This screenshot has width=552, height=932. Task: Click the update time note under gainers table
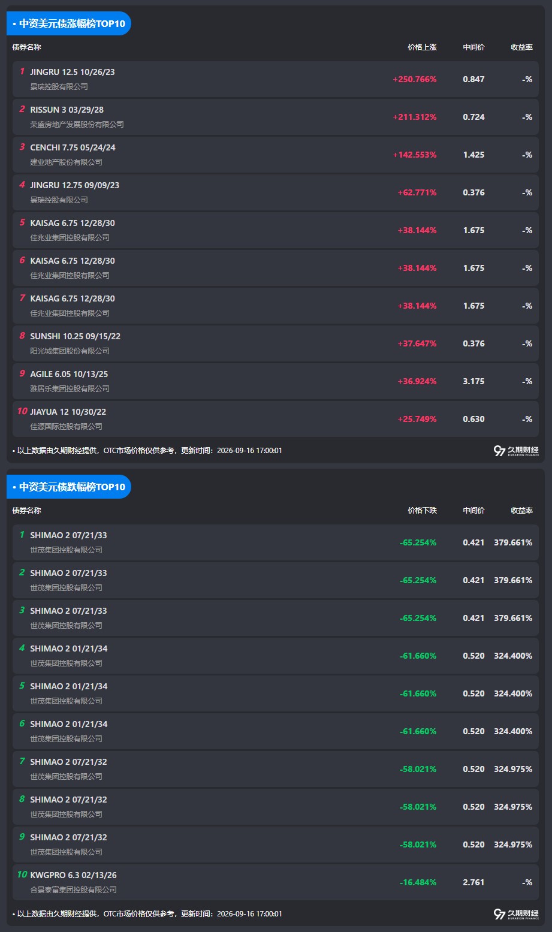point(147,451)
